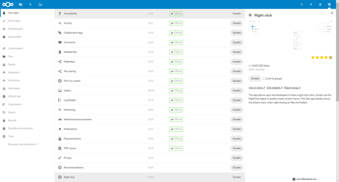This screenshot has height=182, width=339.
Task: Open the Nextcloud logo home
Action: [x=8, y=4]
